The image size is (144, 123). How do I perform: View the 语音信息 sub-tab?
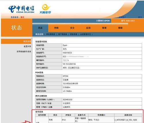tap(73, 34)
